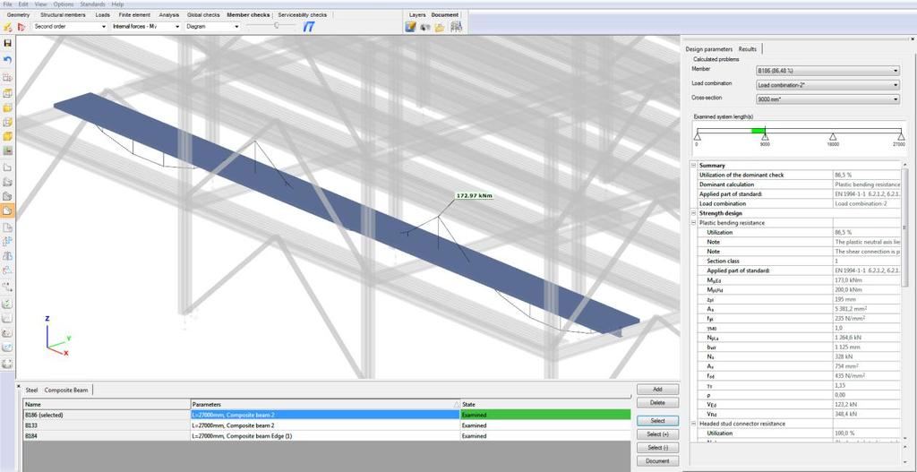Viewport: 917px width, 472px height.
Task: Open the Load combination-2 dropdown
Action: point(827,85)
